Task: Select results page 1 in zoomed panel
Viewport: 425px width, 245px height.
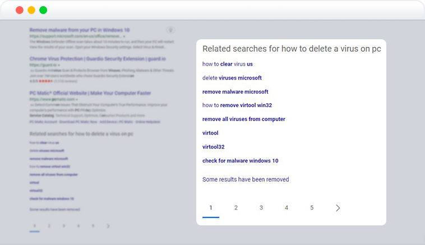Action: pyautogui.click(x=211, y=207)
